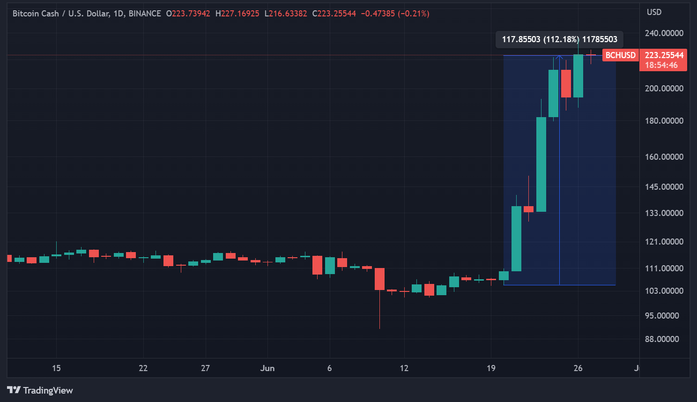Click the countdown timer on the price label

(x=662, y=65)
